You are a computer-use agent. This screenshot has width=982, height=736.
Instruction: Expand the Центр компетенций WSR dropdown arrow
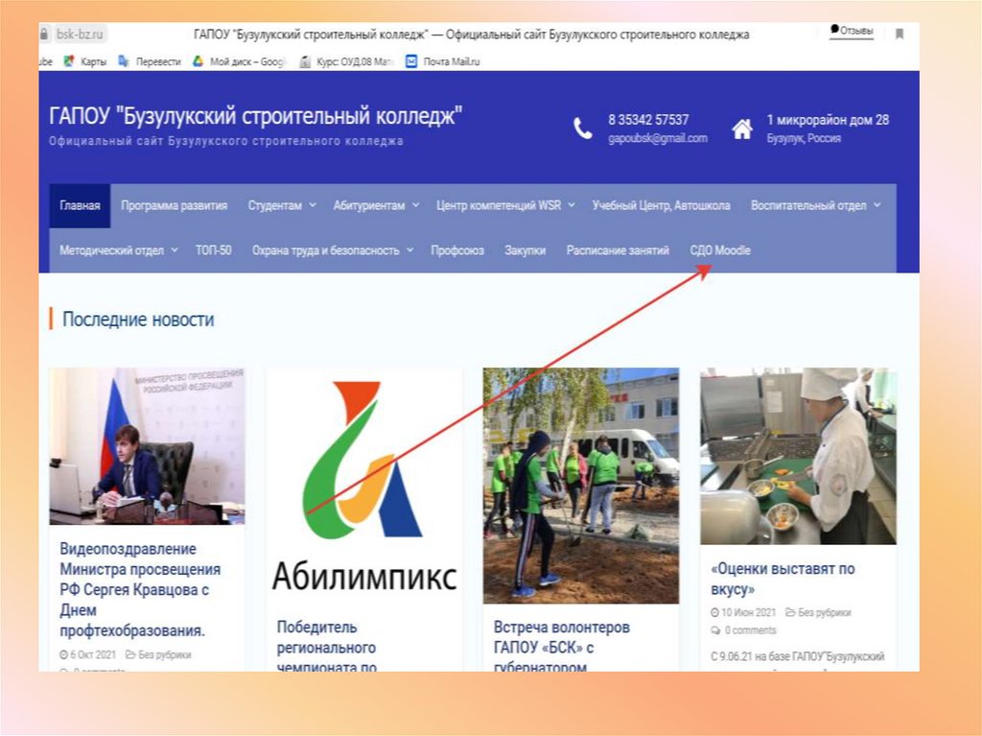click(x=572, y=205)
